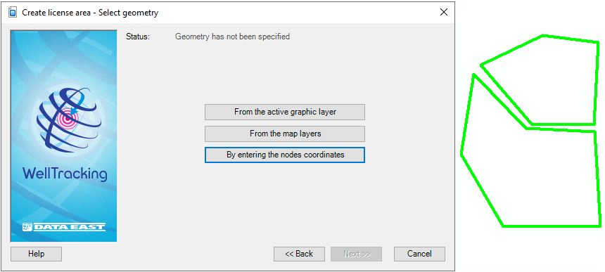Click the WellTracking banner text

click(65, 174)
